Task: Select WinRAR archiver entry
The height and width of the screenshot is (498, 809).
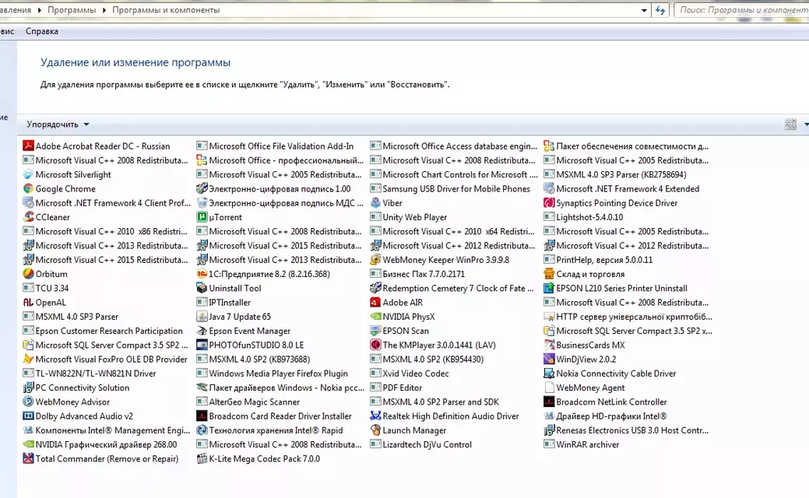Action: (582, 444)
